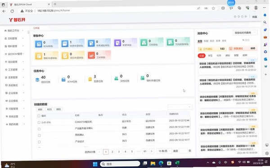Go to last page 61
Screen dimensions: 270x168
145,151
